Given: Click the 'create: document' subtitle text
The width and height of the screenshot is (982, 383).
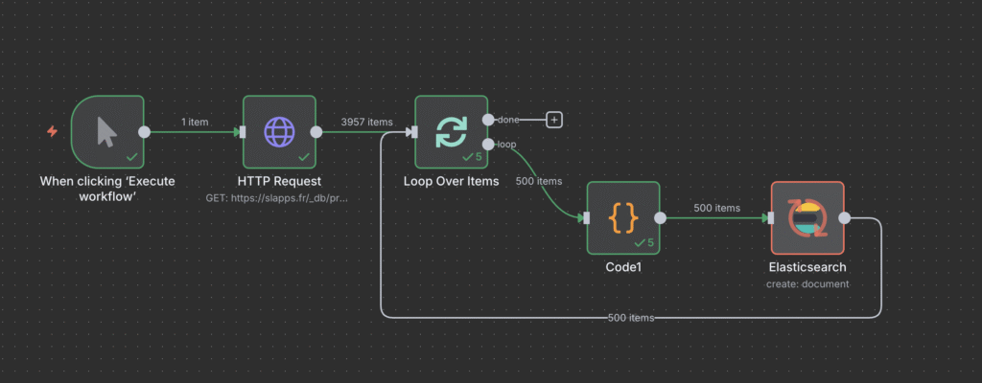Looking at the screenshot, I should 807,283.
